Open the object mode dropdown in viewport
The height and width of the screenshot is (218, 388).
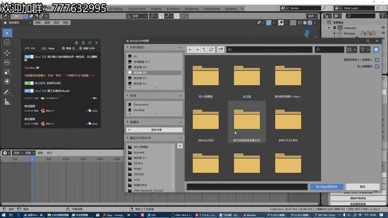point(18,23)
